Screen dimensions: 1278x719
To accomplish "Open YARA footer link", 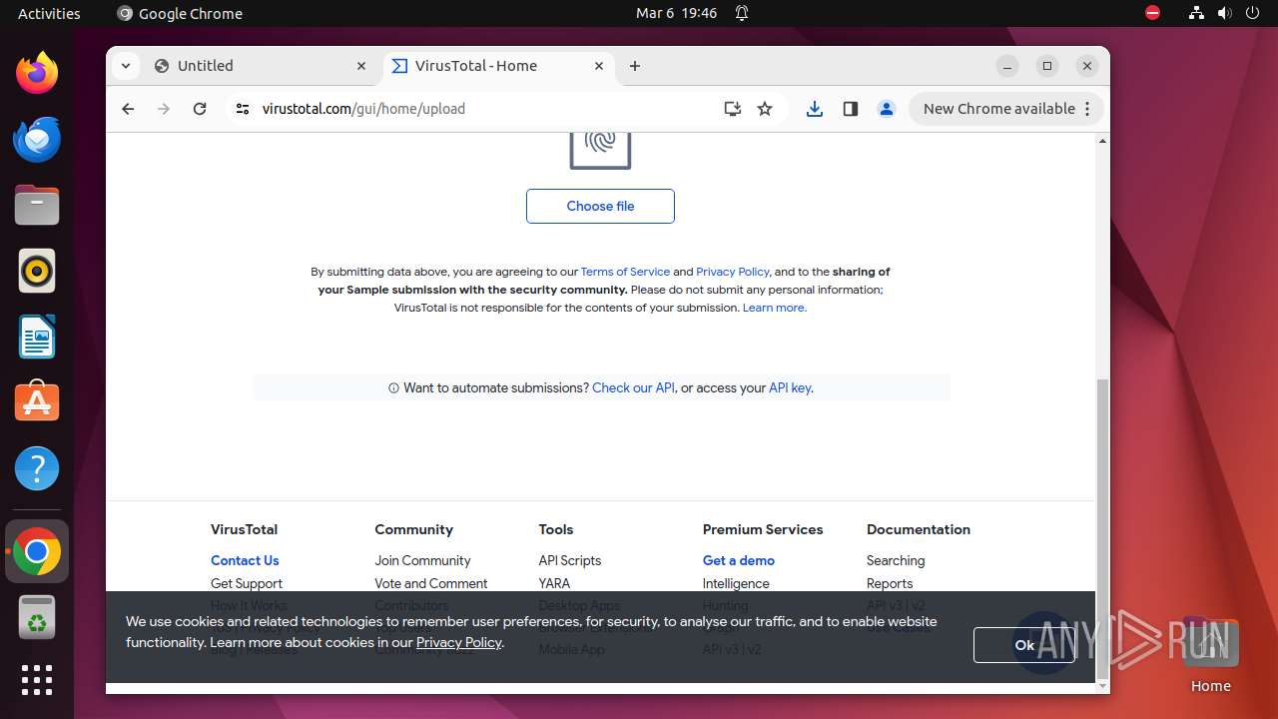I will (x=554, y=583).
